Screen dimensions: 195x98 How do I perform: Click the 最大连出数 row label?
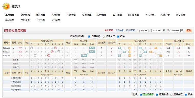[x=16, y=90]
